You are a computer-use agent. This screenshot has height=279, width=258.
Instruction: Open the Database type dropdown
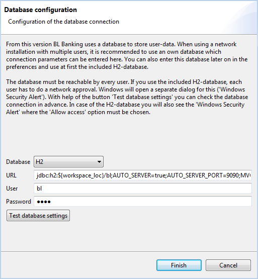(68, 161)
